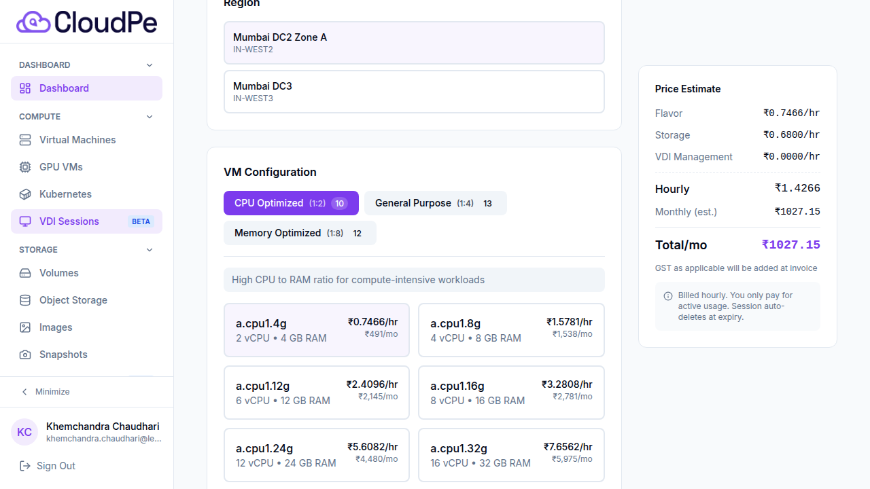Click the Price Estimate heading
Image resolution: width=870 pixels, height=489 pixels.
tap(688, 89)
